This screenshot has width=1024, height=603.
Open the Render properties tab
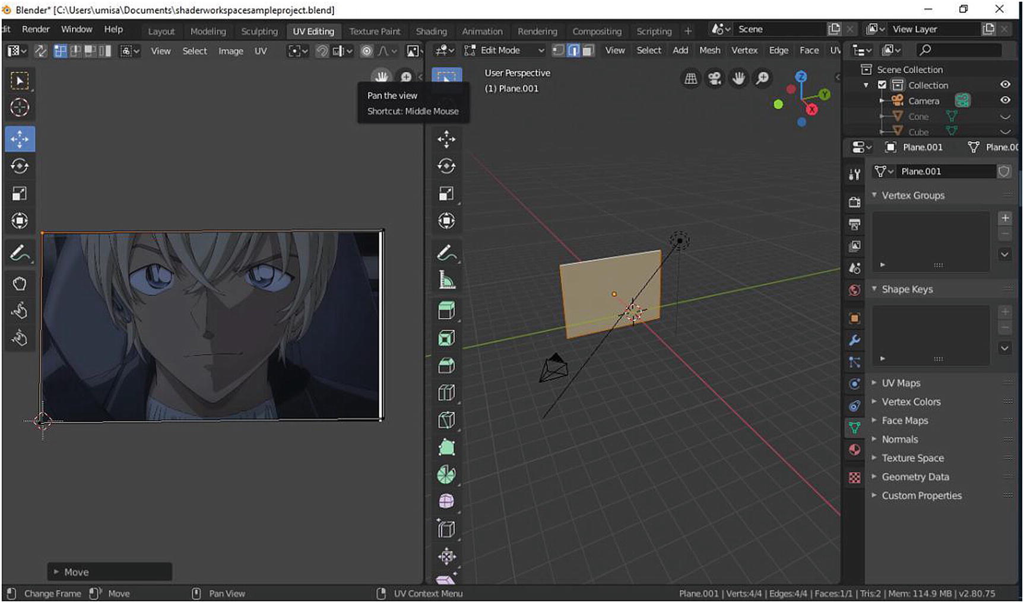click(854, 202)
